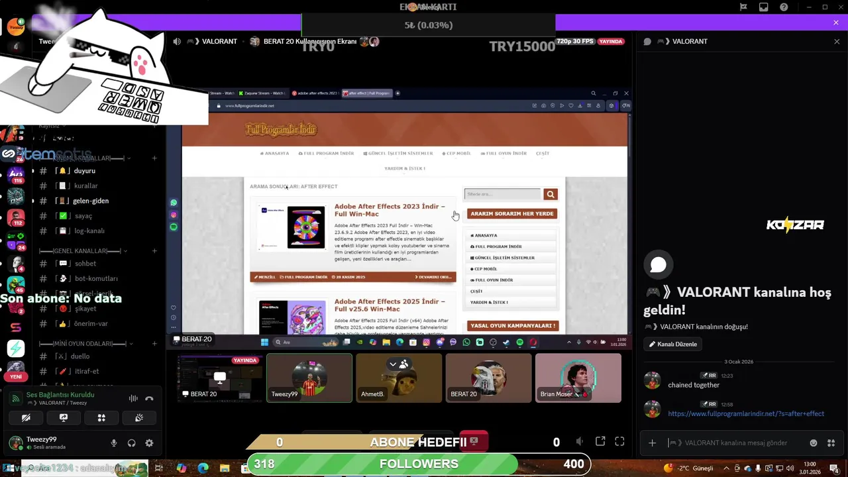Close the VALORANT chat side panel
The image size is (848, 477).
(x=837, y=41)
